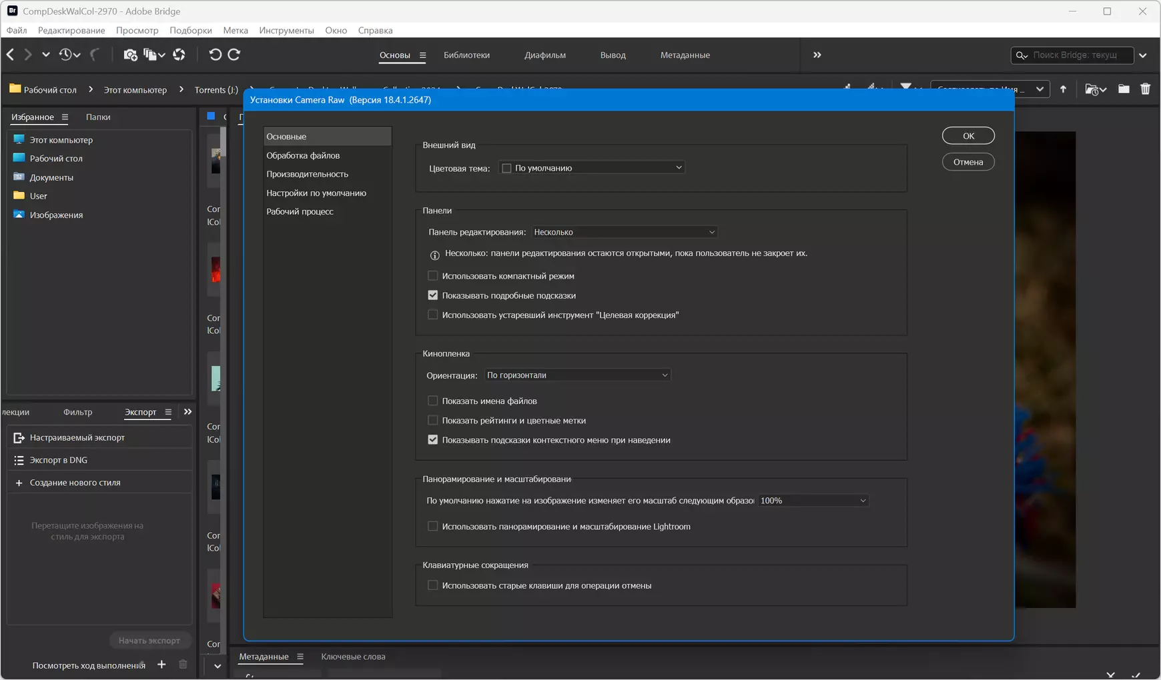Click the new folder icon
The width and height of the screenshot is (1161, 680).
(x=1124, y=89)
